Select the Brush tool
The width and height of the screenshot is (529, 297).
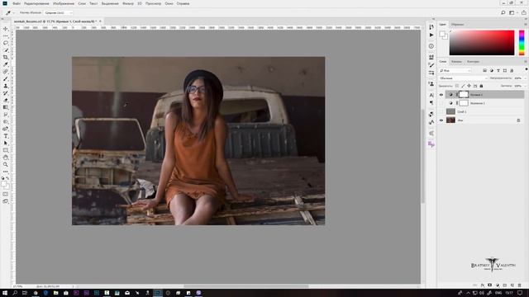coord(6,78)
